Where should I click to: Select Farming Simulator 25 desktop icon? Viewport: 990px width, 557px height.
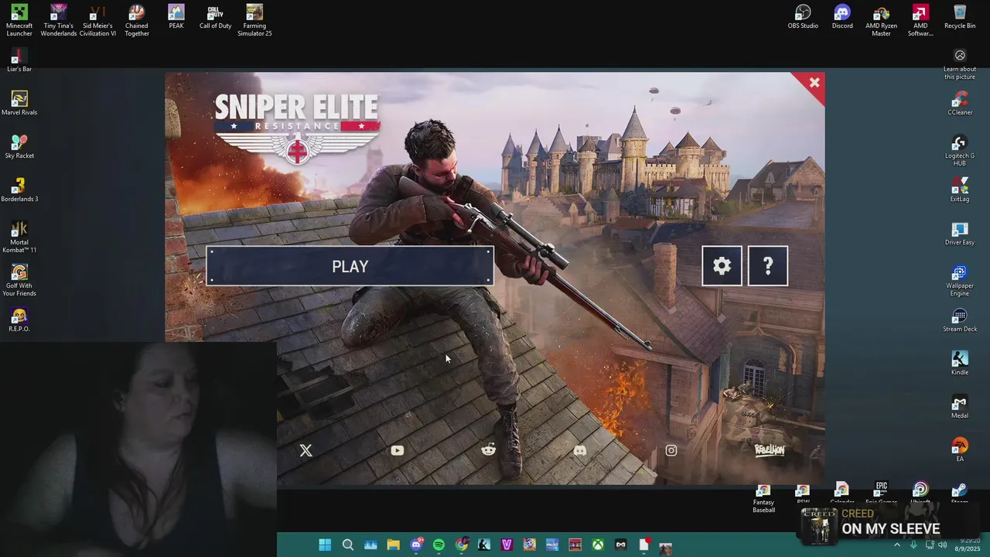(x=254, y=21)
